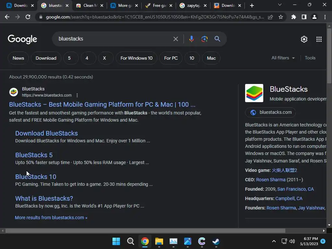The image size is (332, 249).
Task: Bookmark this page with the star
Action: click(281, 17)
